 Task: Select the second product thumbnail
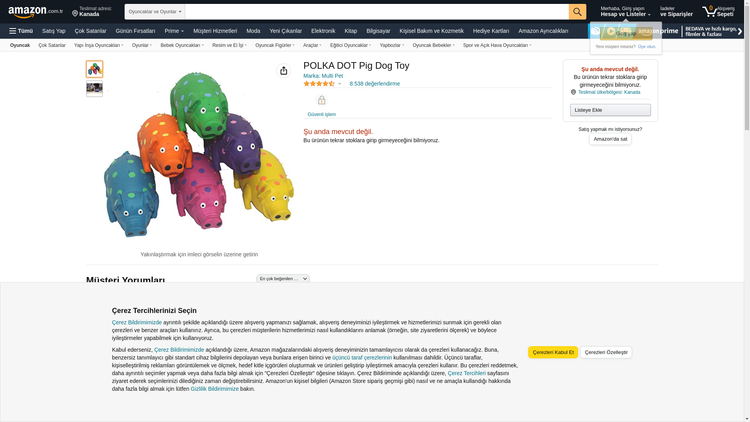(95, 89)
